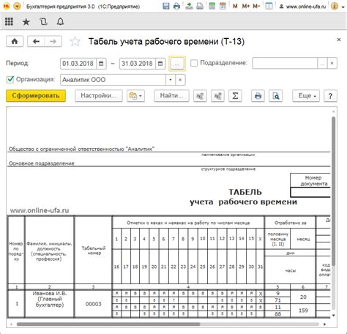Open the notifications bell
The image size is (347, 334).
(x=60, y=22)
